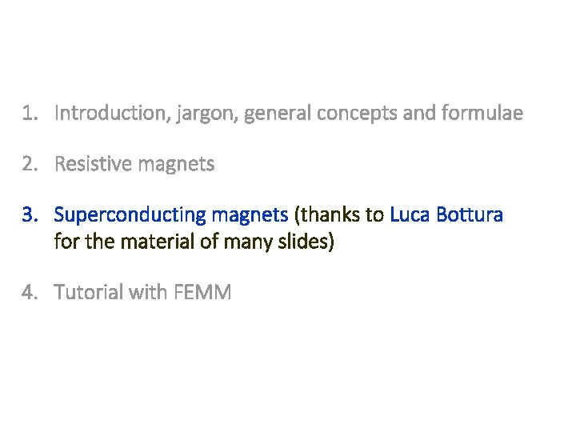Click the 'general concepts' phrase
Screen dimensions: 576x432
[x=320, y=114]
